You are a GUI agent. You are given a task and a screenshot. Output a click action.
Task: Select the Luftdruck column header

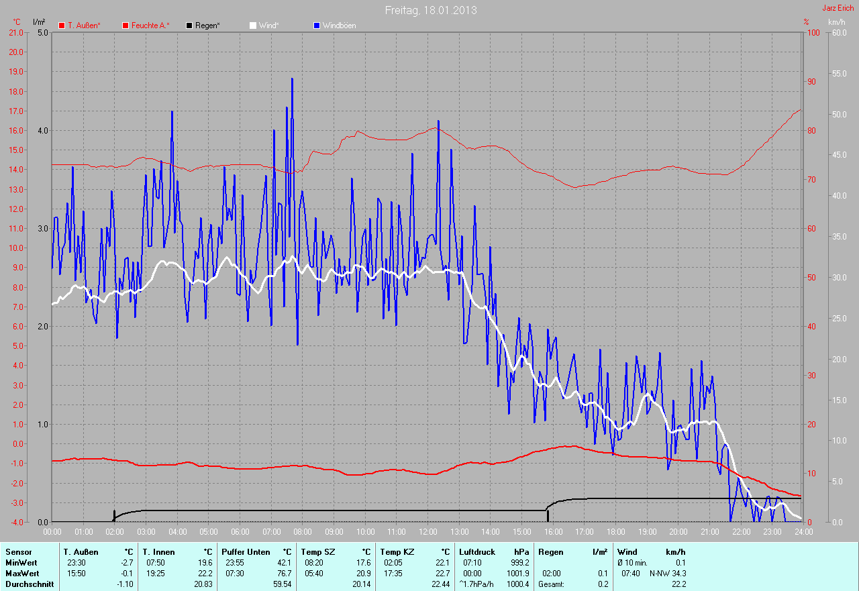point(476,552)
